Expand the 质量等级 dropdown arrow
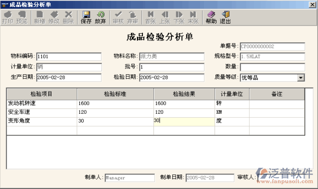The width and height of the screenshot is (318, 189). coord(301,78)
